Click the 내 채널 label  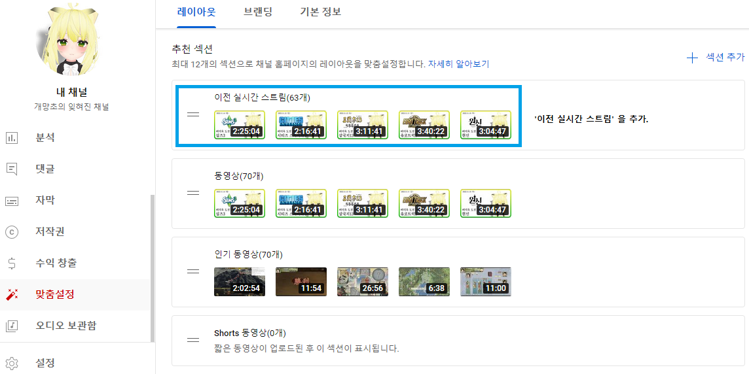pyautogui.click(x=71, y=92)
